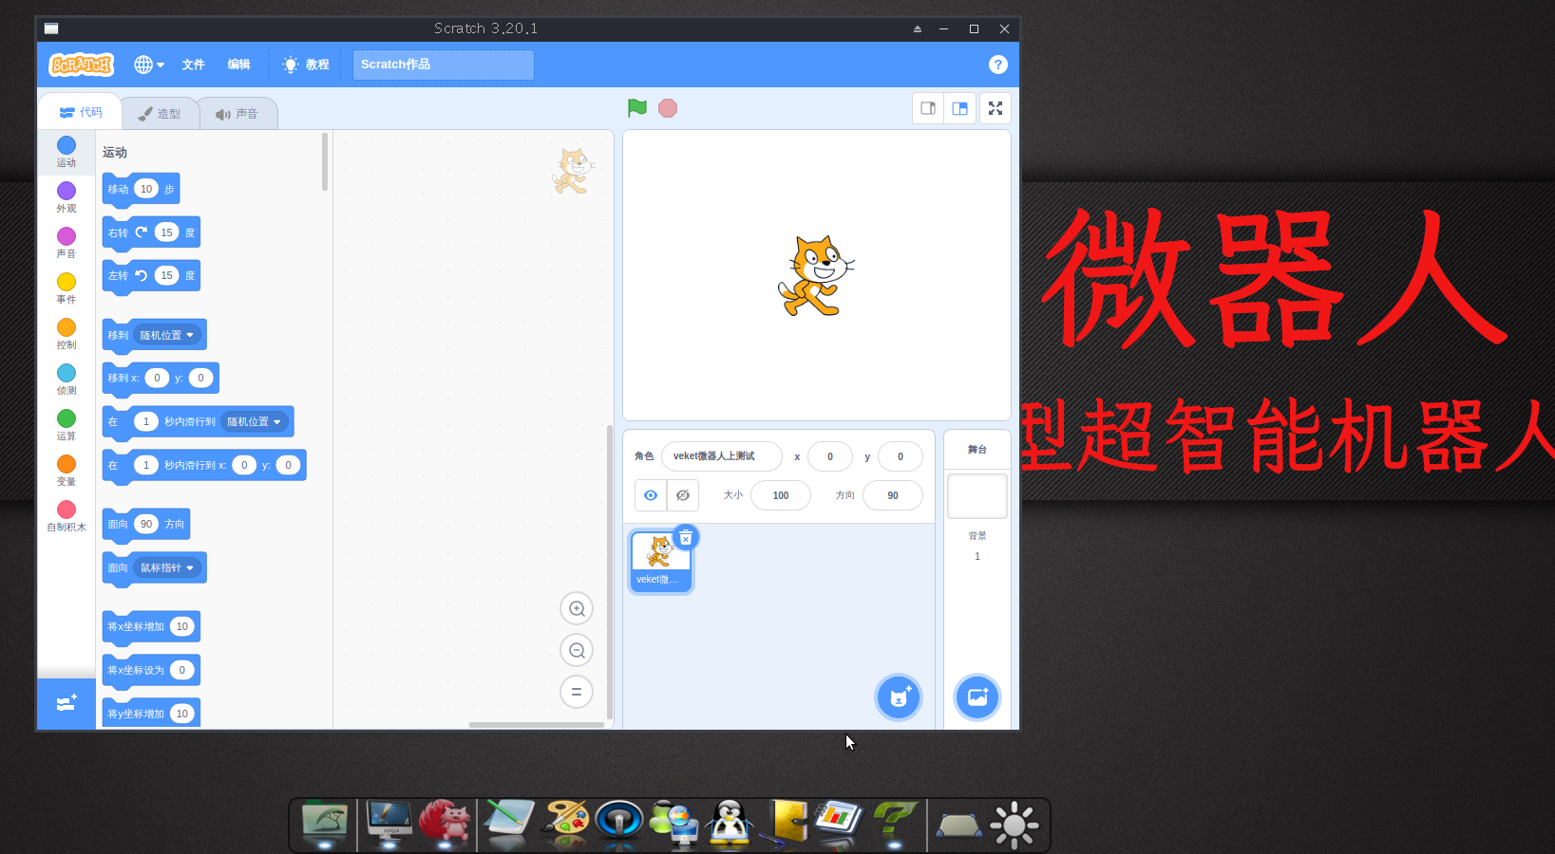Select the veket sprite thumbnail
Image resolution: width=1555 pixels, height=854 pixels.
[x=660, y=562]
